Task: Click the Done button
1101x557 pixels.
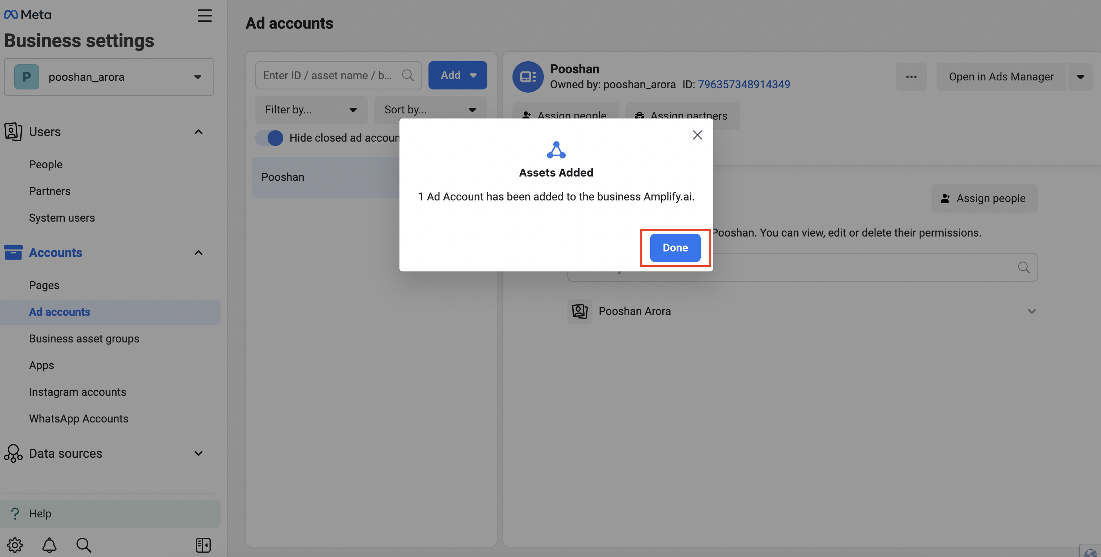Action: pos(675,248)
